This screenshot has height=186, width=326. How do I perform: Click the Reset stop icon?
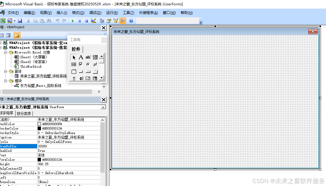pos(87,21)
